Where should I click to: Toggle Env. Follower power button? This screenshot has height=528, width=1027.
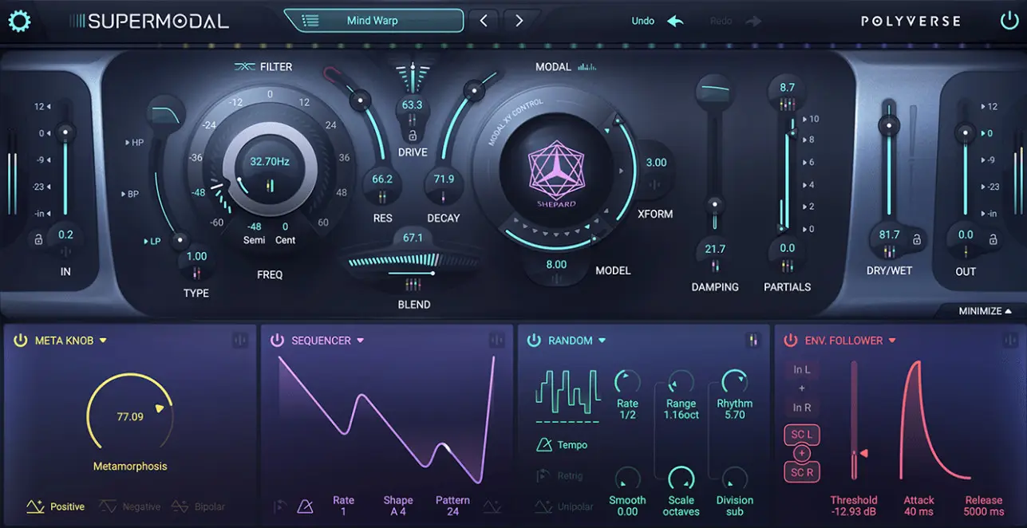click(x=790, y=341)
